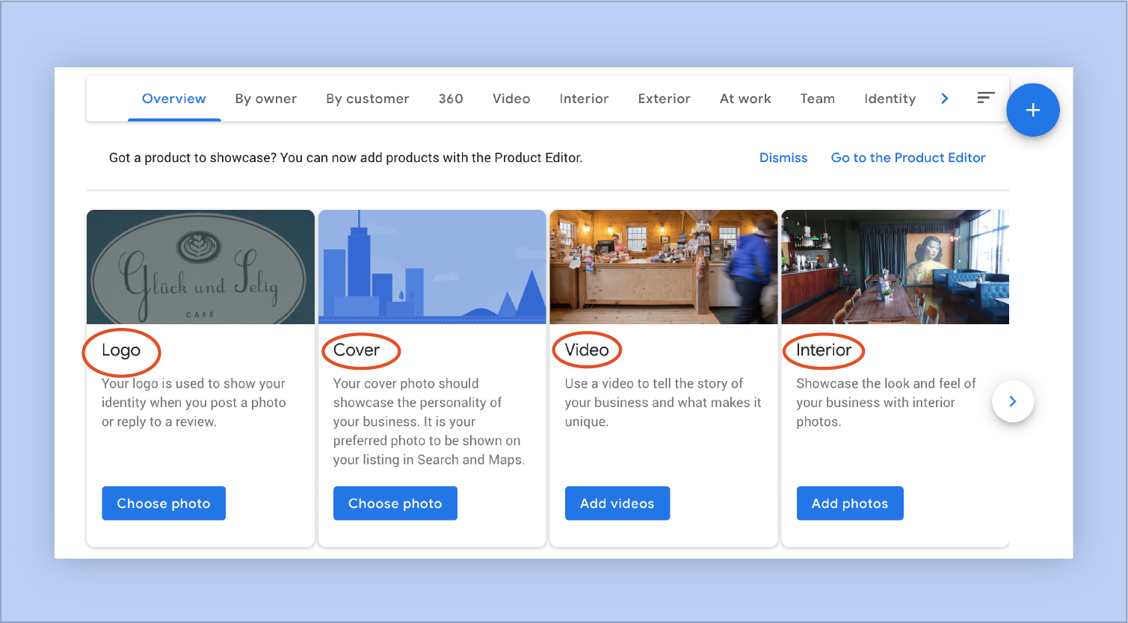Click the Interior card heading
The width and height of the screenshot is (1128, 623).
(824, 350)
